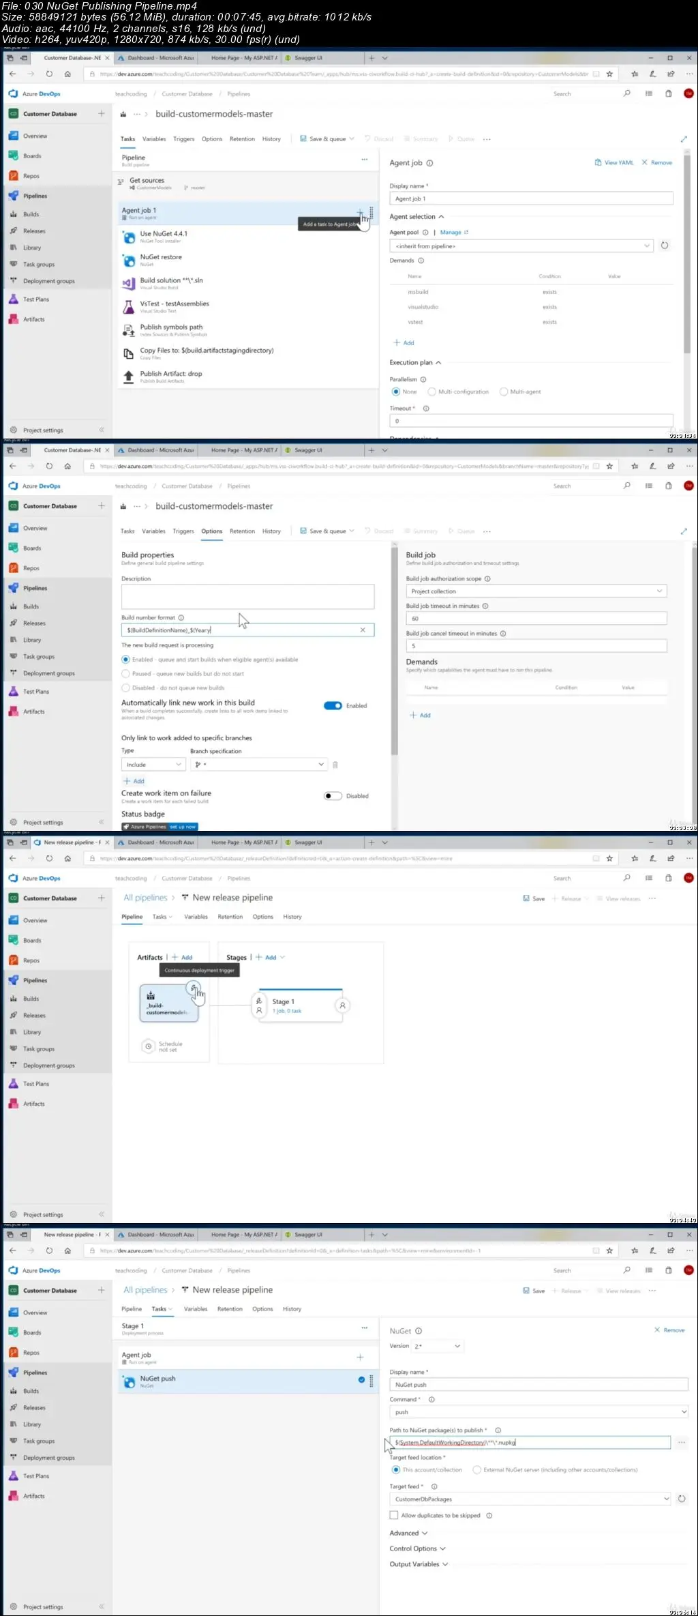The height and width of the screenshot is (1616, 698).
Task: Delete the branch filter with trash icon
Action: pos(335,765)
